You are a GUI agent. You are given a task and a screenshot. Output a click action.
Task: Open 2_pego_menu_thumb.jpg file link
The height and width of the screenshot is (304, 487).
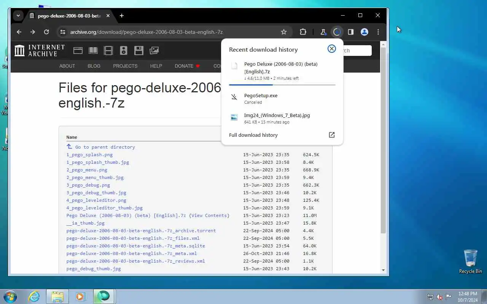point(95,177)
